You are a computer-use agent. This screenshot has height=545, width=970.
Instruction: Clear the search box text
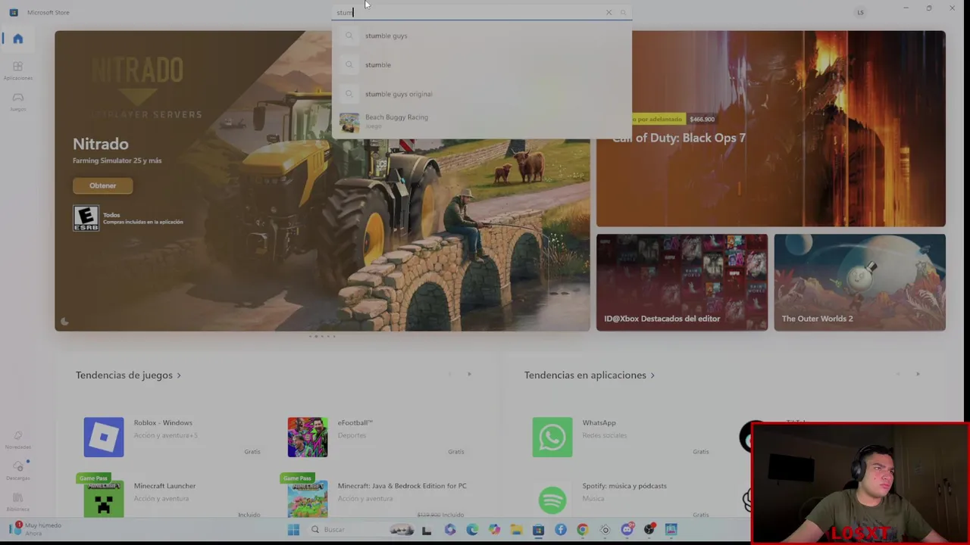coord(609,12)
